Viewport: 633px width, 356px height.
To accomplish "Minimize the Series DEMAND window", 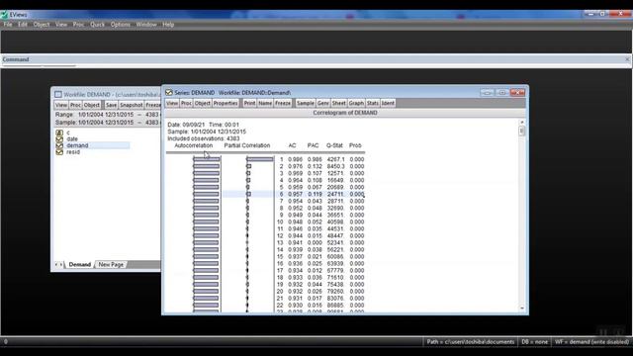I will pyautogui.click(x=487, y=92).
